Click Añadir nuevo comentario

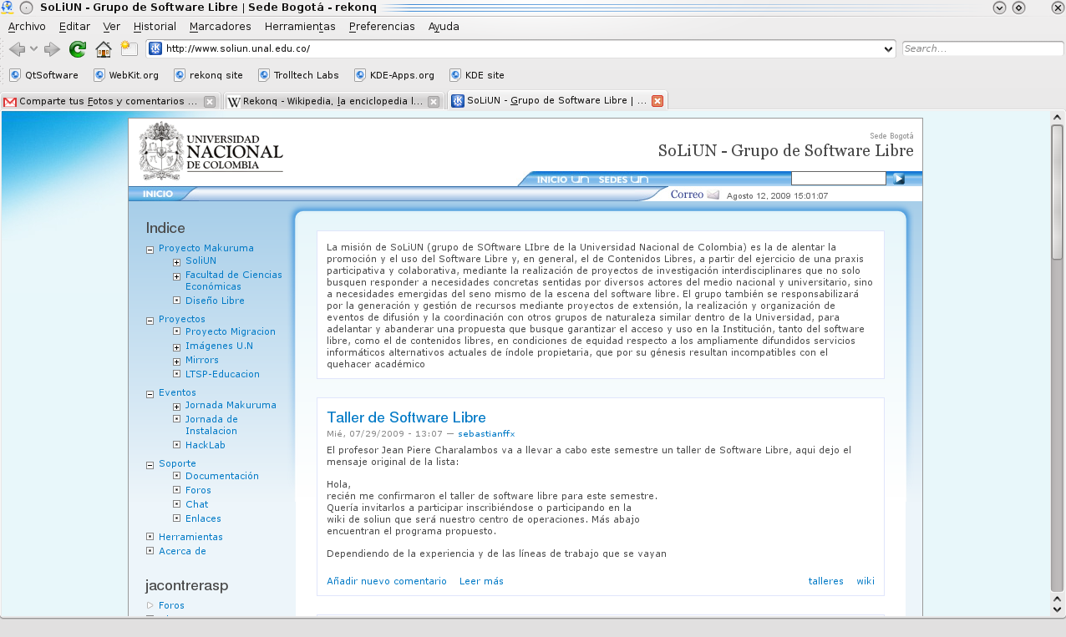click(387, 581)
